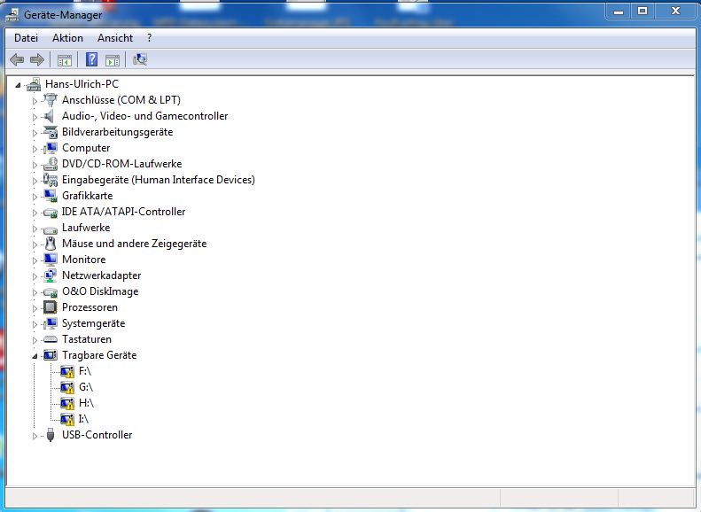Select the Hans-Ulrich-PC tree label
The height and width of the screenshot is (512, 701).
pyautogui.click(x=82, y=84)
